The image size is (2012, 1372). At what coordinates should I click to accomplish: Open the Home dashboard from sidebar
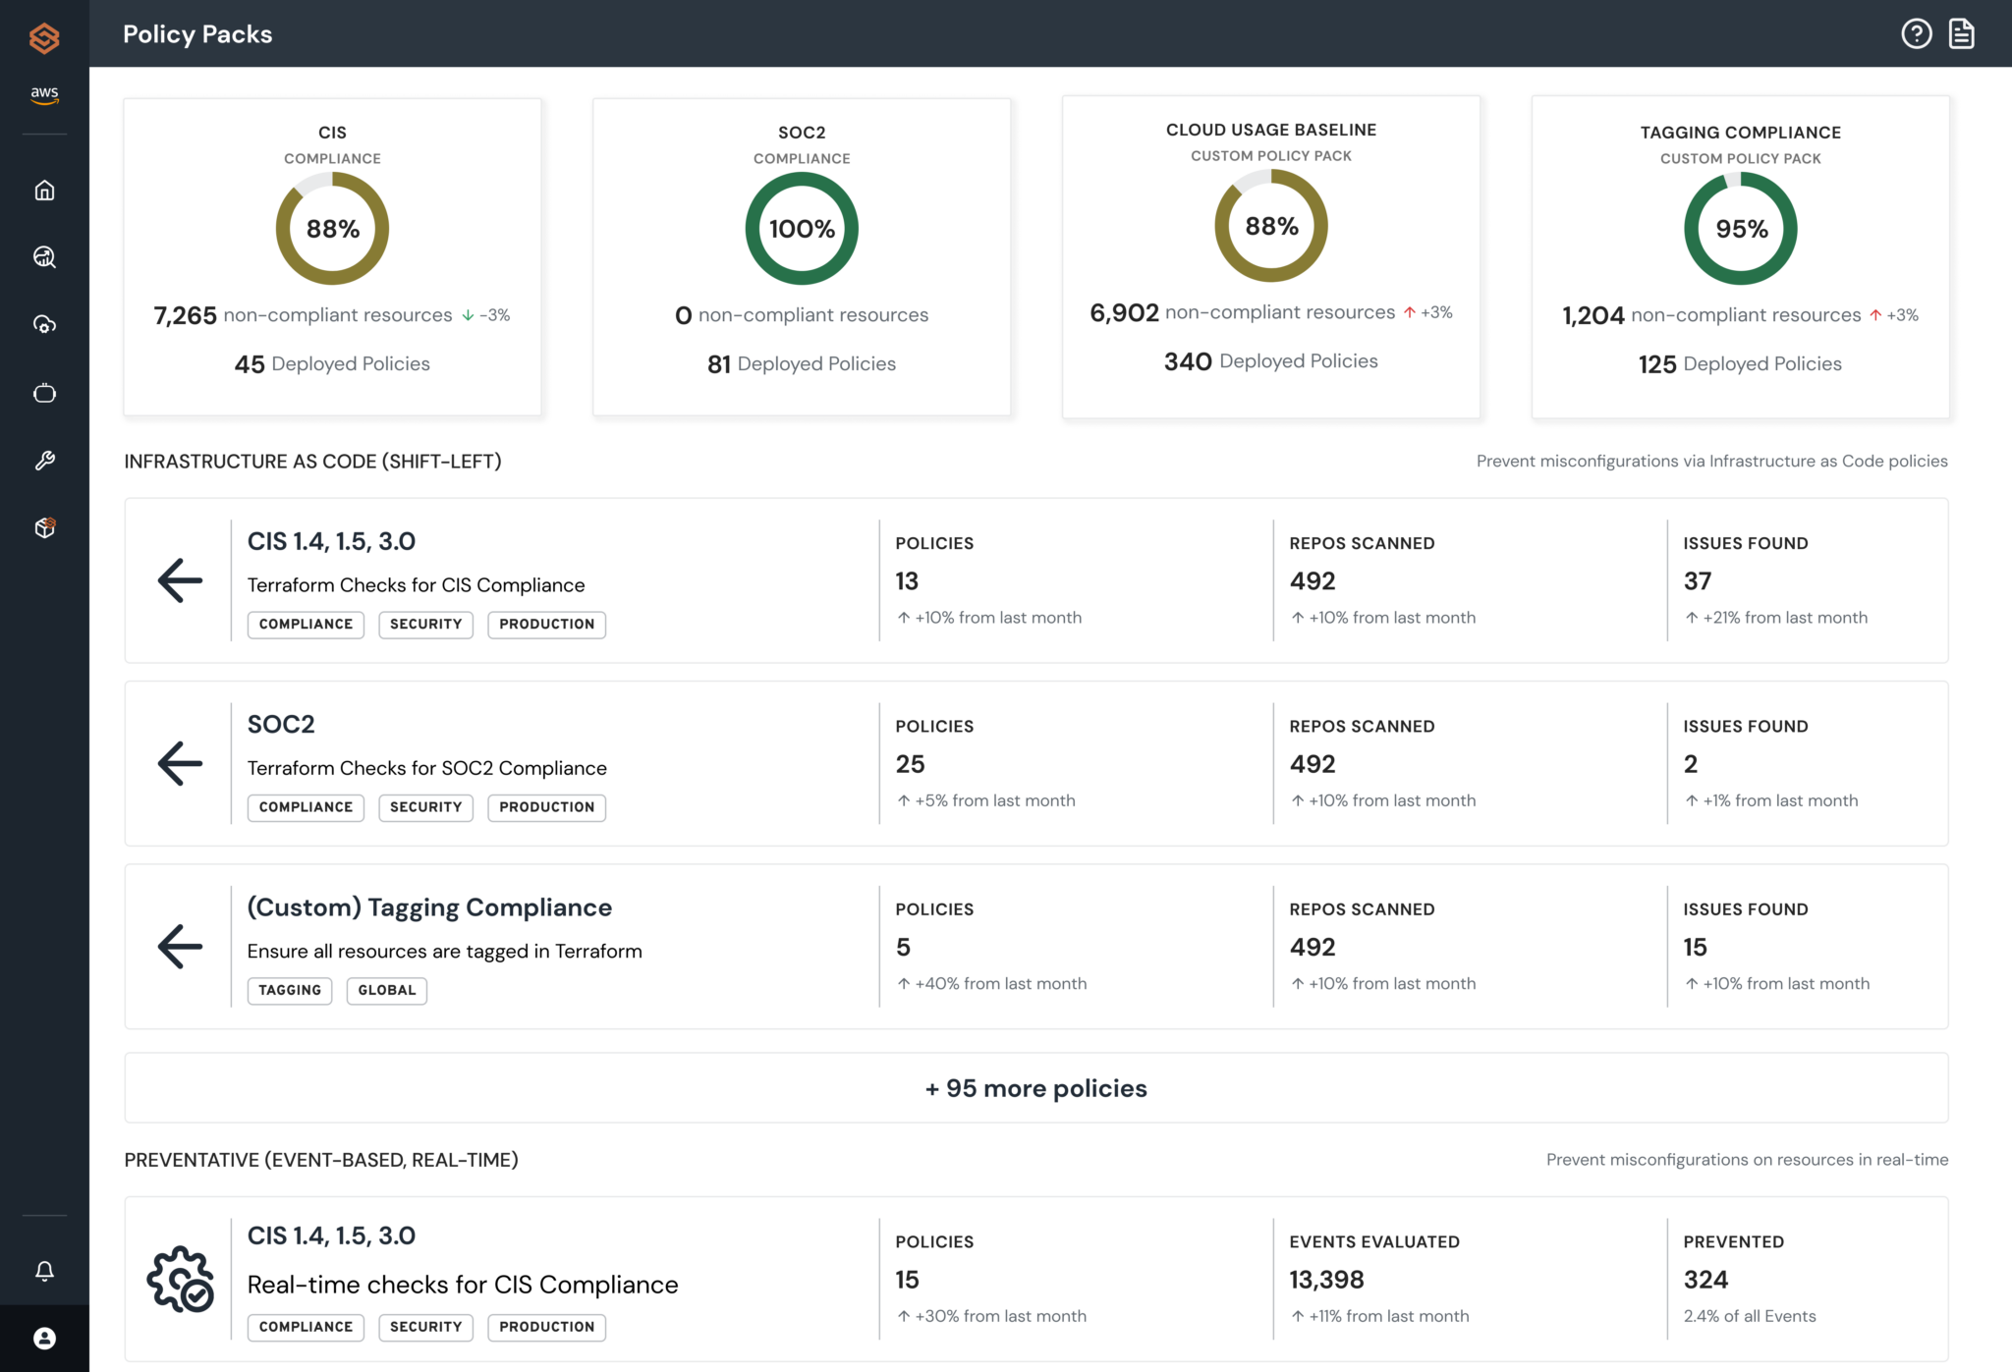tap(44, 191)
